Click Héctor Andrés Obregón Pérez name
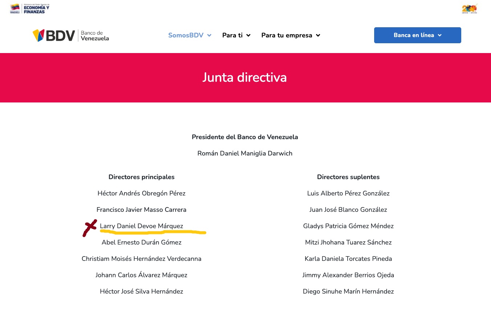This screenshot has width=491, height=319. [x=142, y=193]
